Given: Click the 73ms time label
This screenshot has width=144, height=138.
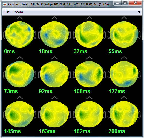Looking at the screenshot, I should (11, 91).
